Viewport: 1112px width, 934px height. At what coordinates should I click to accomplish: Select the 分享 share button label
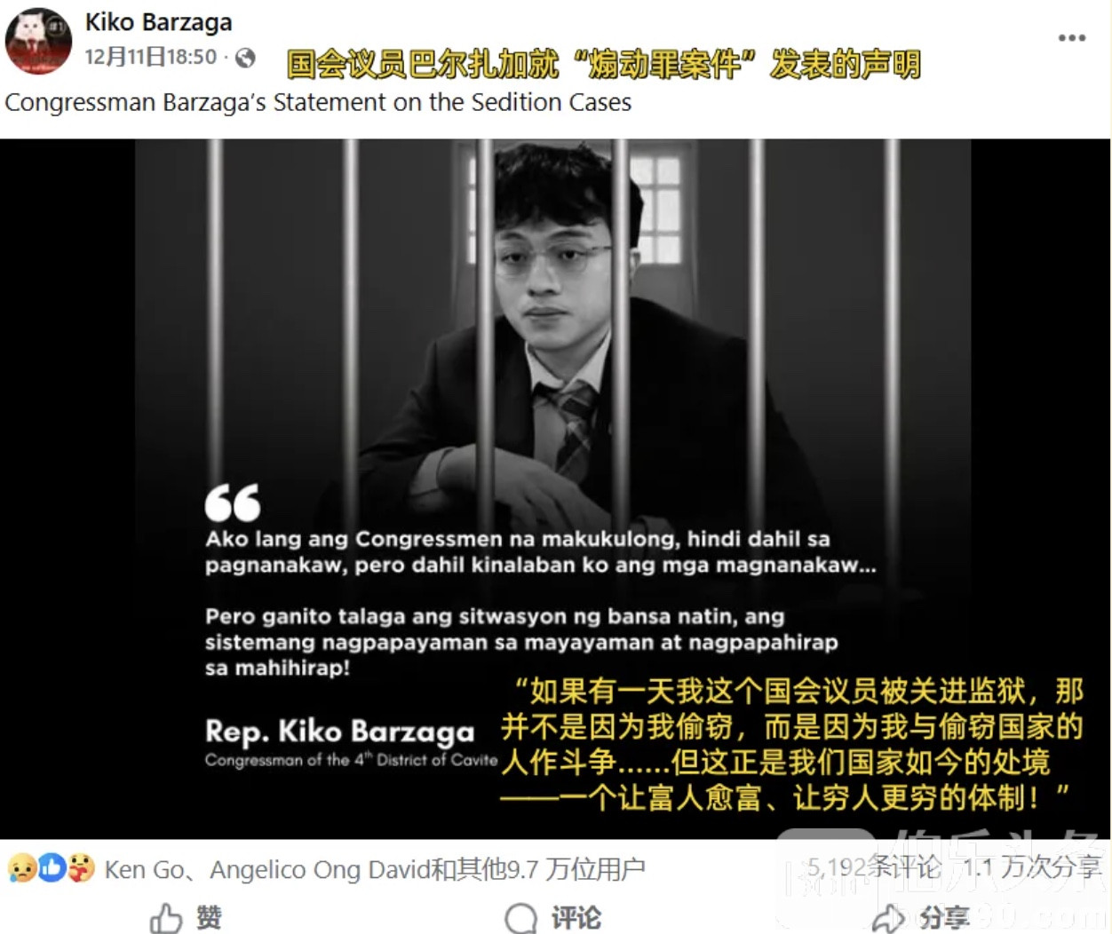point(944,918)
